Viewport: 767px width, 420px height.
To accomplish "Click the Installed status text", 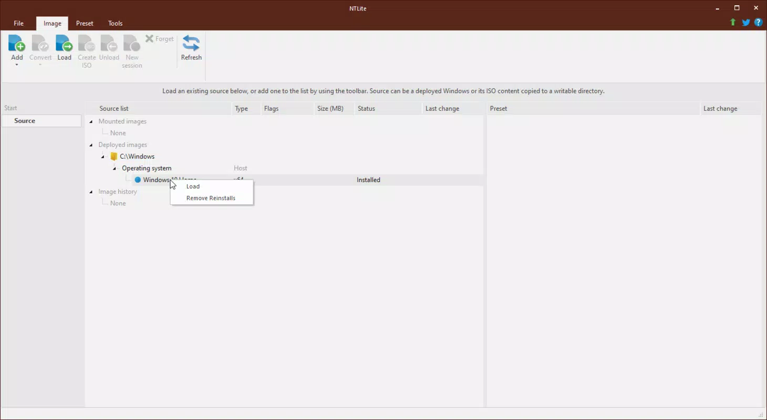I will click(x=368, y=180).
